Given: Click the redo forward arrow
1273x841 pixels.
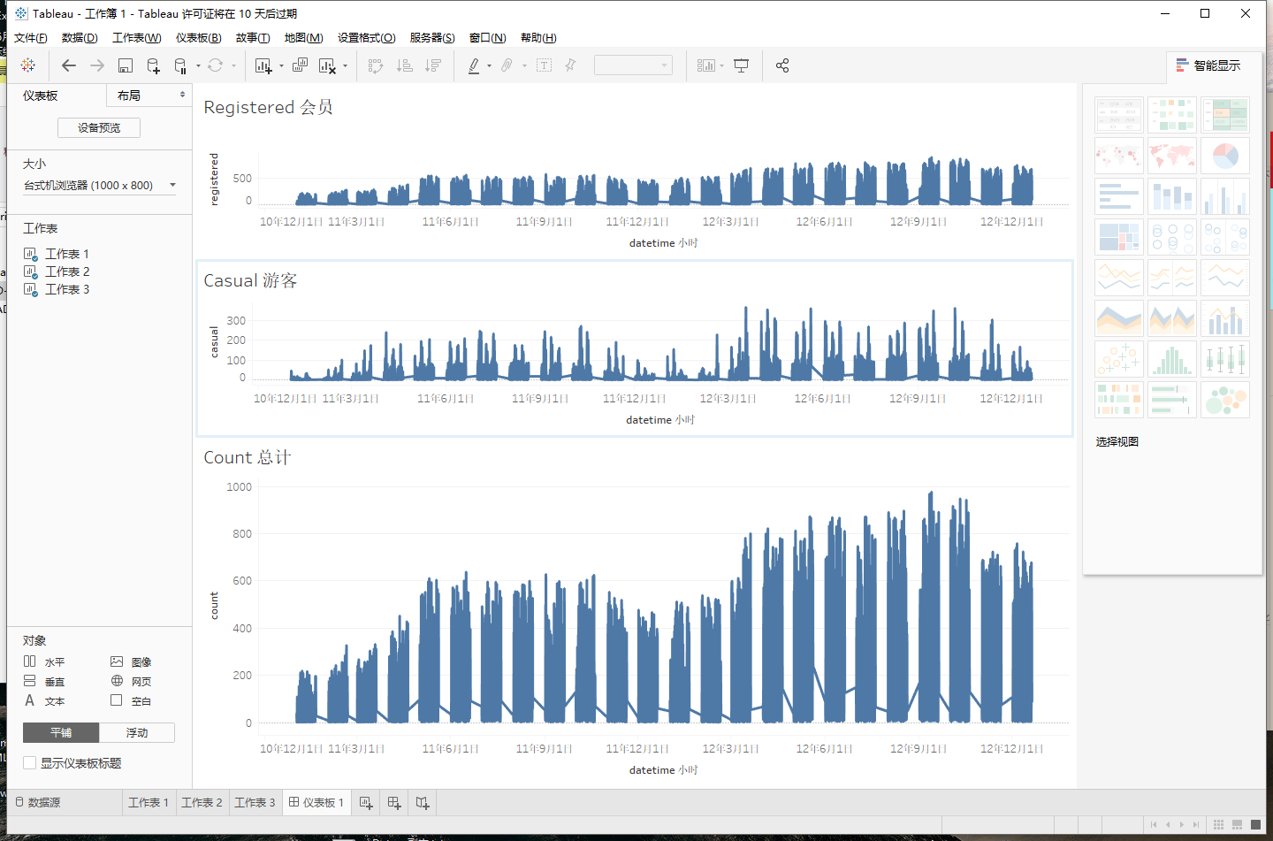Looking at the screenshot, I should tap(97, 65).
